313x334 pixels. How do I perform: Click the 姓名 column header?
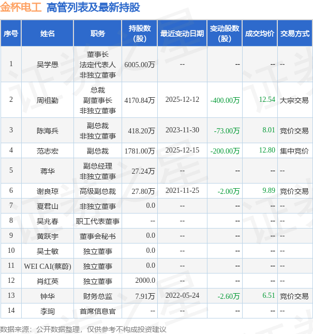tap(47, 33)
